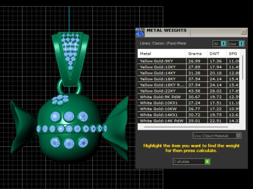This screenshot has width=253, height=189.
Task: Sort by the Metal column header
Action: pyautogui.click(x=161, y=54)
